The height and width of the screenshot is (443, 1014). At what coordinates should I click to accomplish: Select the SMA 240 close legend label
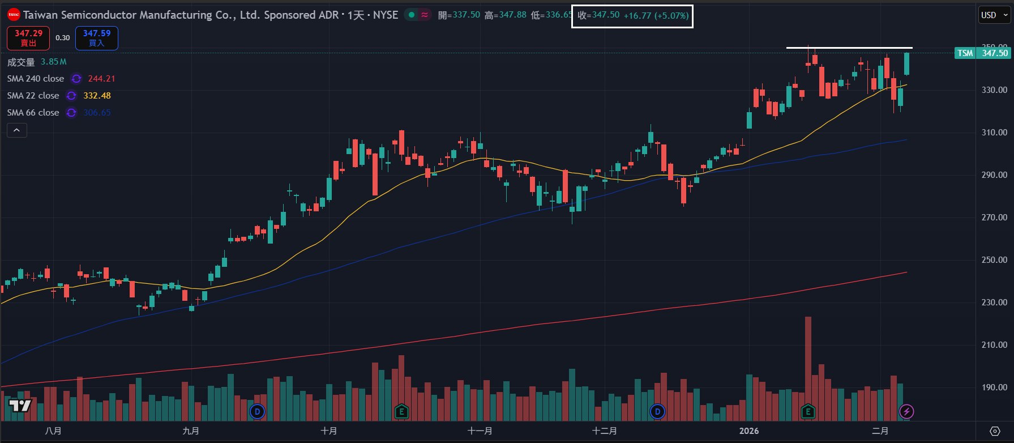click(x=36, y=79)
